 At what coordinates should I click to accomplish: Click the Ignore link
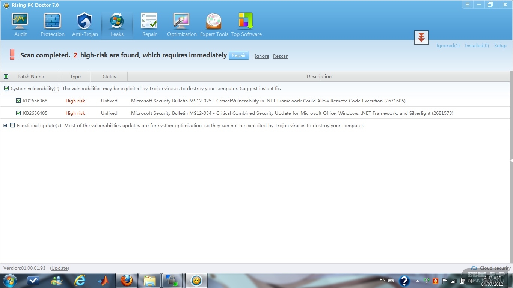click(x=262, y=56)
